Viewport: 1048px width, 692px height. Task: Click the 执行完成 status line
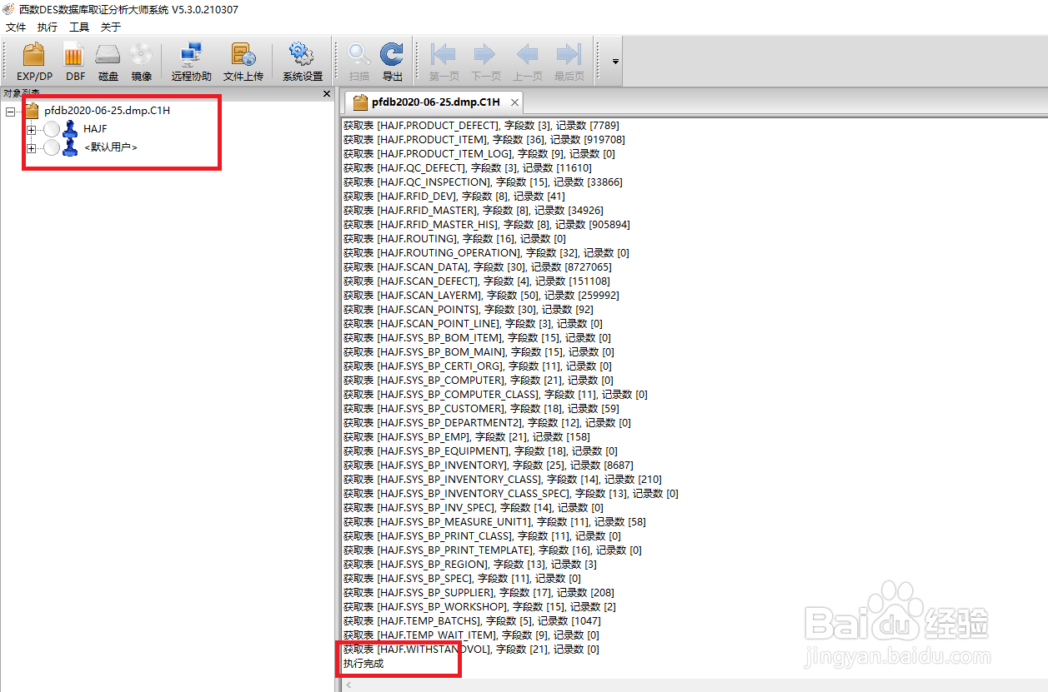pyautogui.click(x=364, y=663)
